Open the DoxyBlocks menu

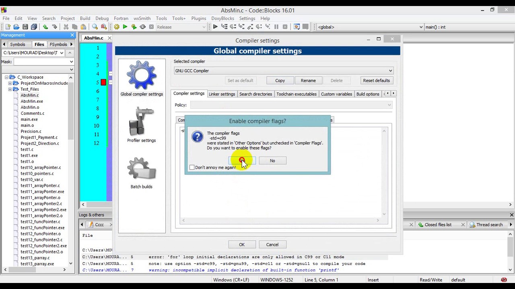coord(222,18)
